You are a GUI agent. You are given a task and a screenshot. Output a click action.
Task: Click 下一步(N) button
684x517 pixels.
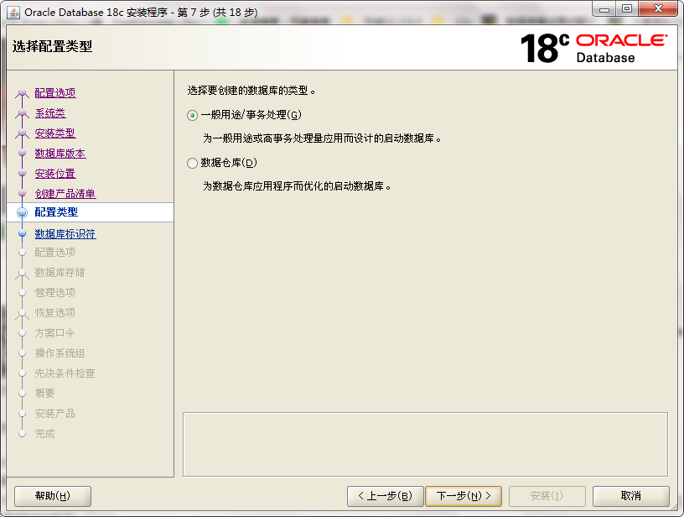pyautogui.click(x=464, y=496)
